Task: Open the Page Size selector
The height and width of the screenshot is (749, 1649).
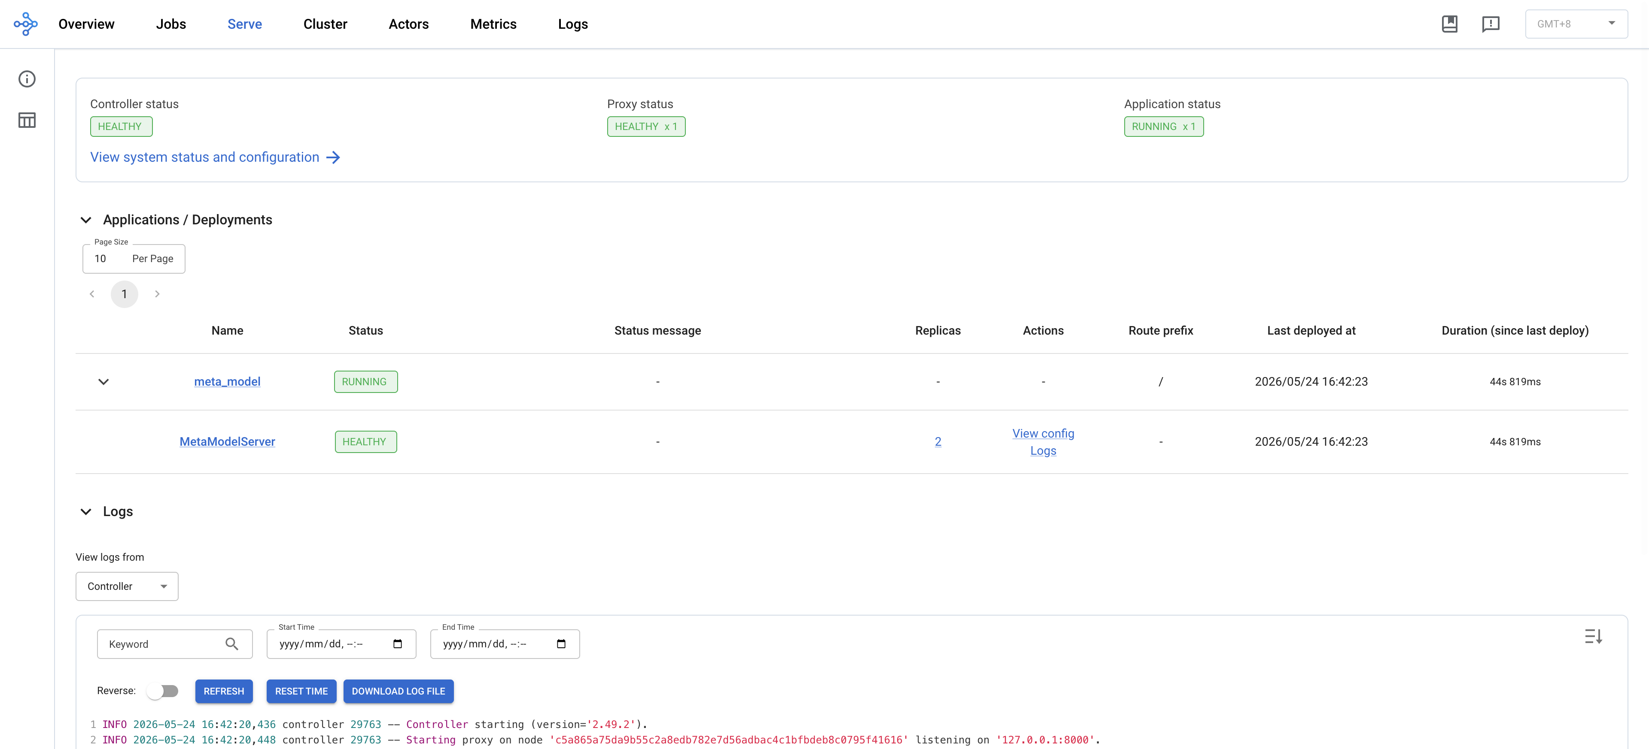Action: pyautogui.click(x=134, y=259)
